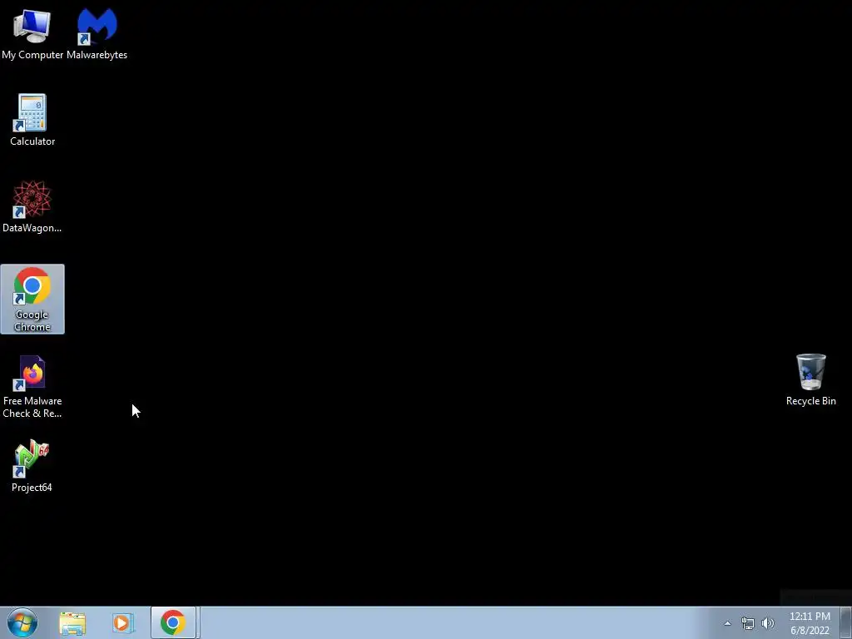Open the volume control tray icon

point(768,623)
